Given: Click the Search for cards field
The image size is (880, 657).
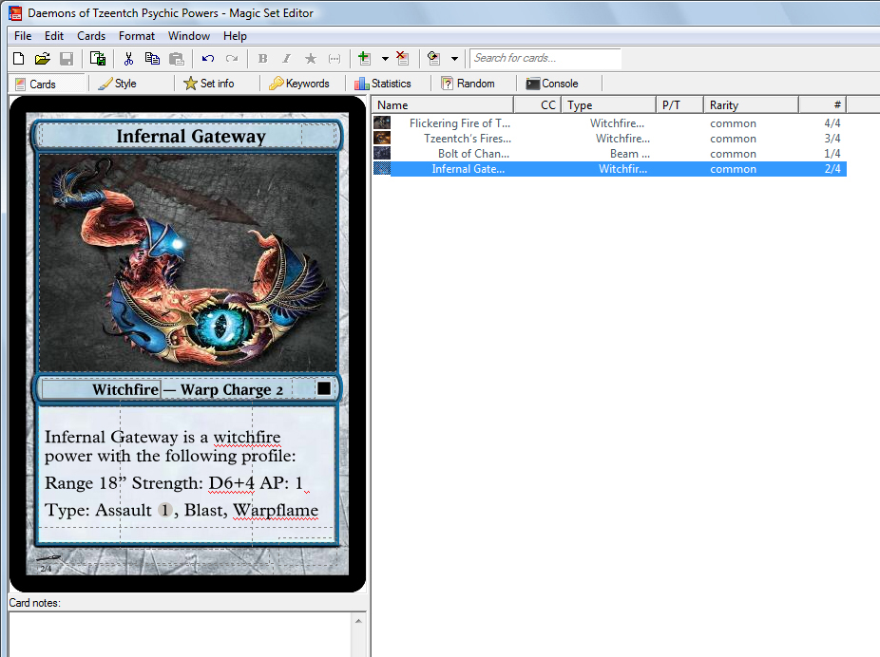Looking at the screenshot, I should (545, 58).
